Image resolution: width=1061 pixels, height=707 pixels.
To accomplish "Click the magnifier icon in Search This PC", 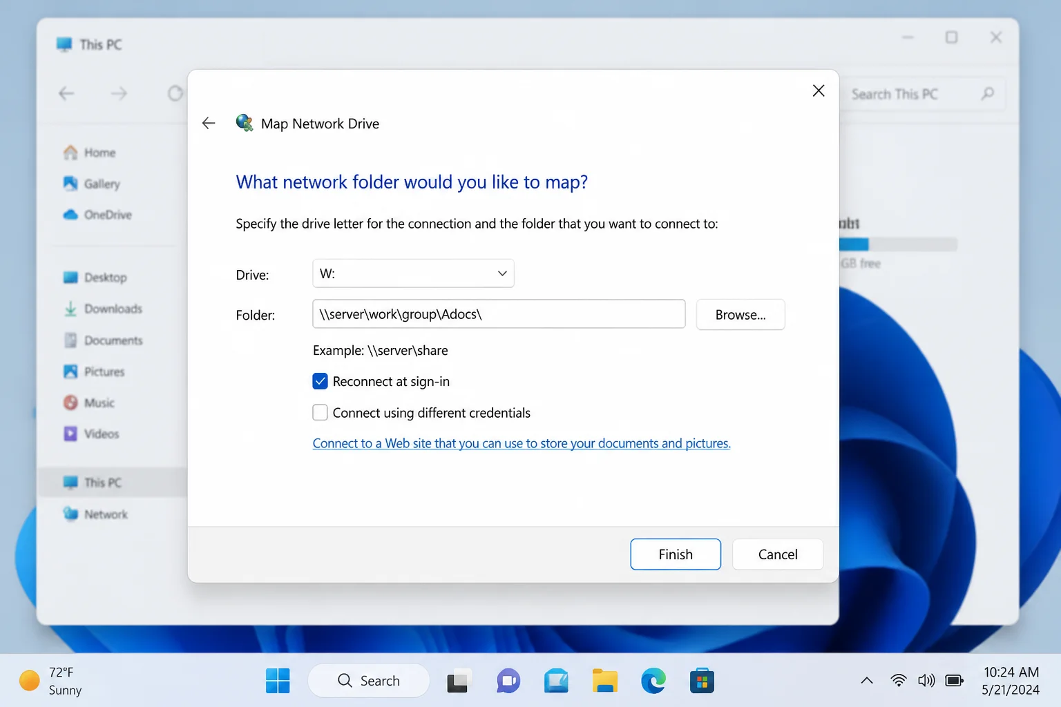I will [x=988, y=93].
